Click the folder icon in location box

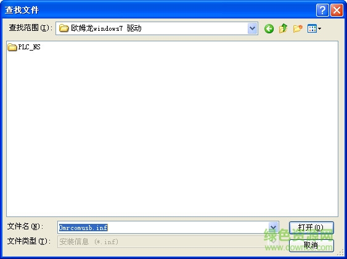(63, 28)
